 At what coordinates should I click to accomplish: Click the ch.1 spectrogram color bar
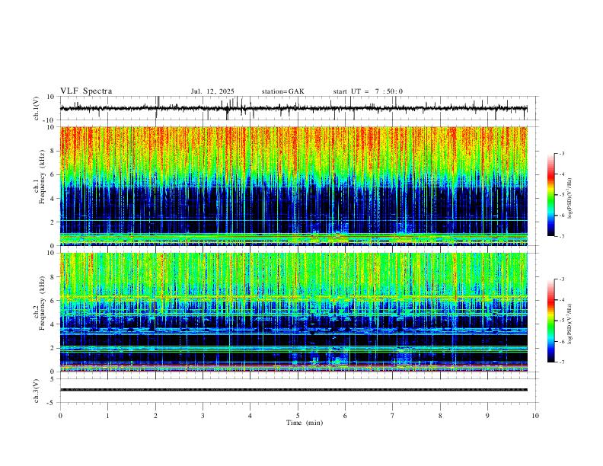coord(550,195)
